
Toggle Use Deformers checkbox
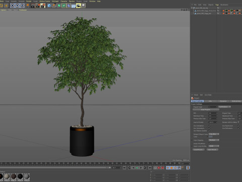238,128
